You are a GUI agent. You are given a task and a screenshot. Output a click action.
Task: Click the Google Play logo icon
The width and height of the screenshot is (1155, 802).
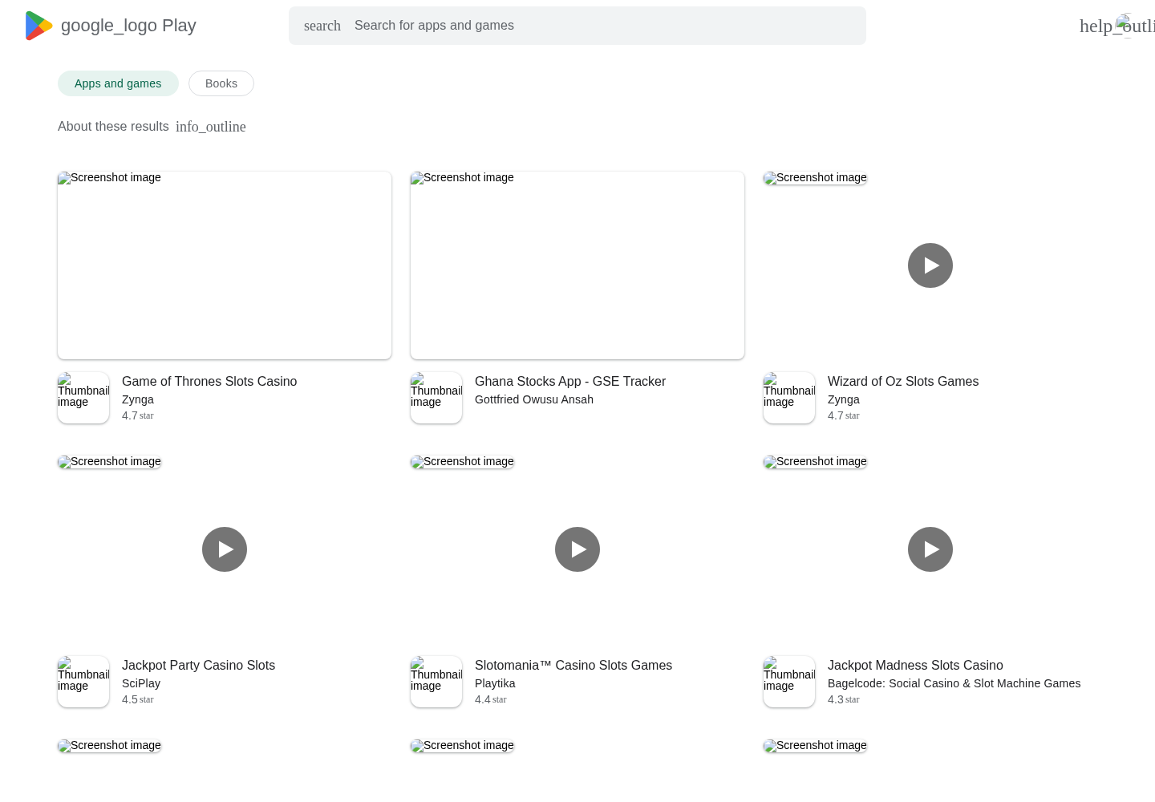pyautogui.click(x=38, y=26)
